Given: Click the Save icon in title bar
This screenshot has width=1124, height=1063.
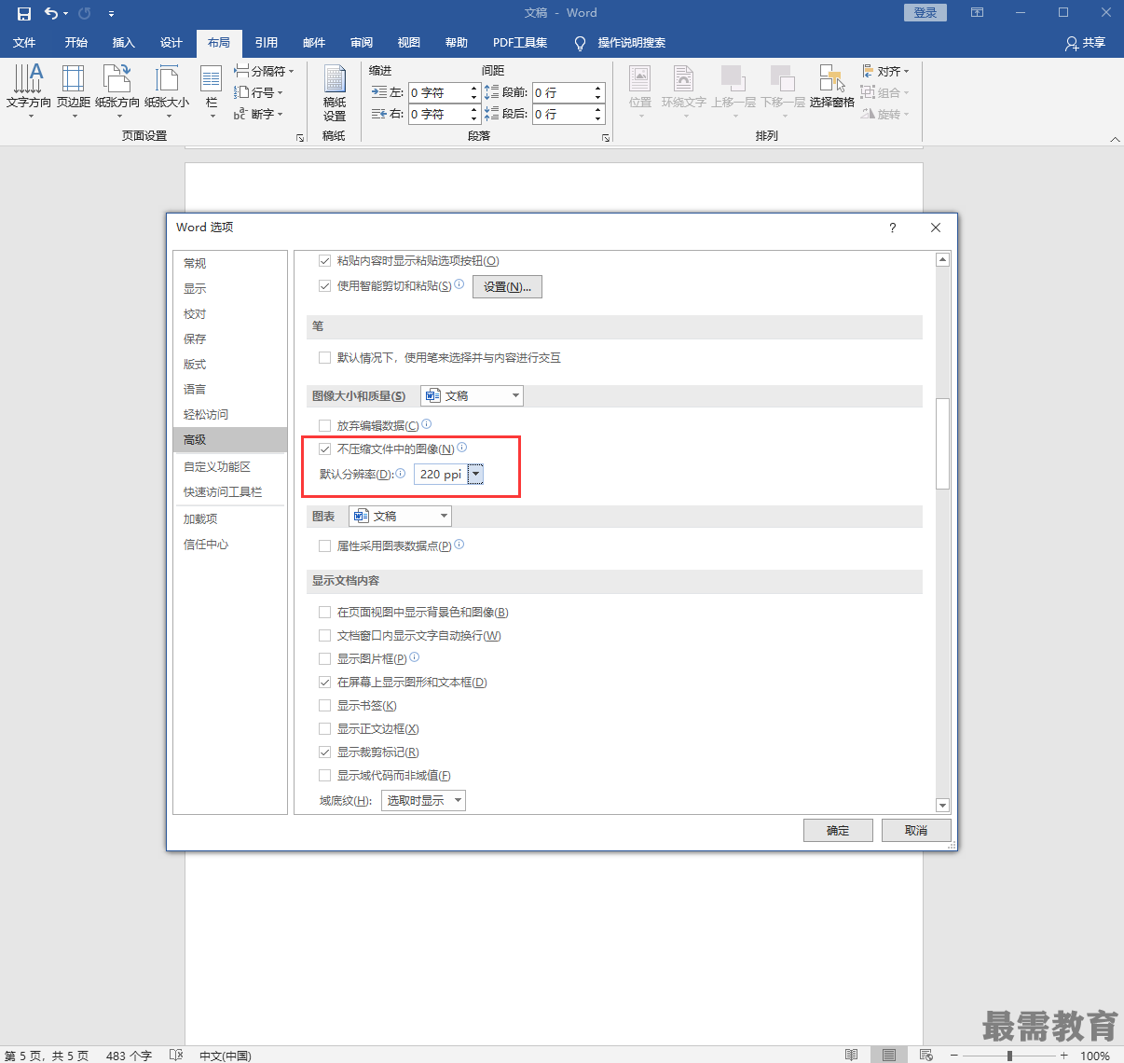Looking at the screenshot, I should click(x=24, y=13).
